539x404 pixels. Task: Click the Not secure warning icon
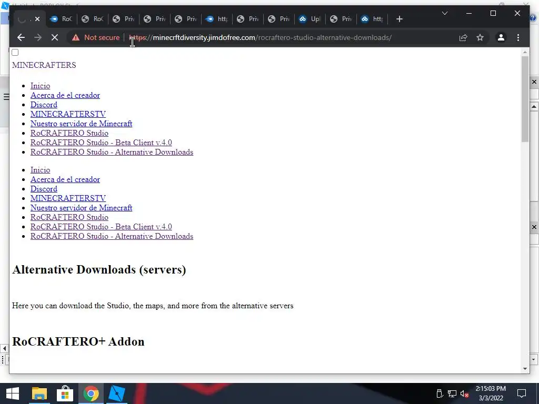point(76,37)
